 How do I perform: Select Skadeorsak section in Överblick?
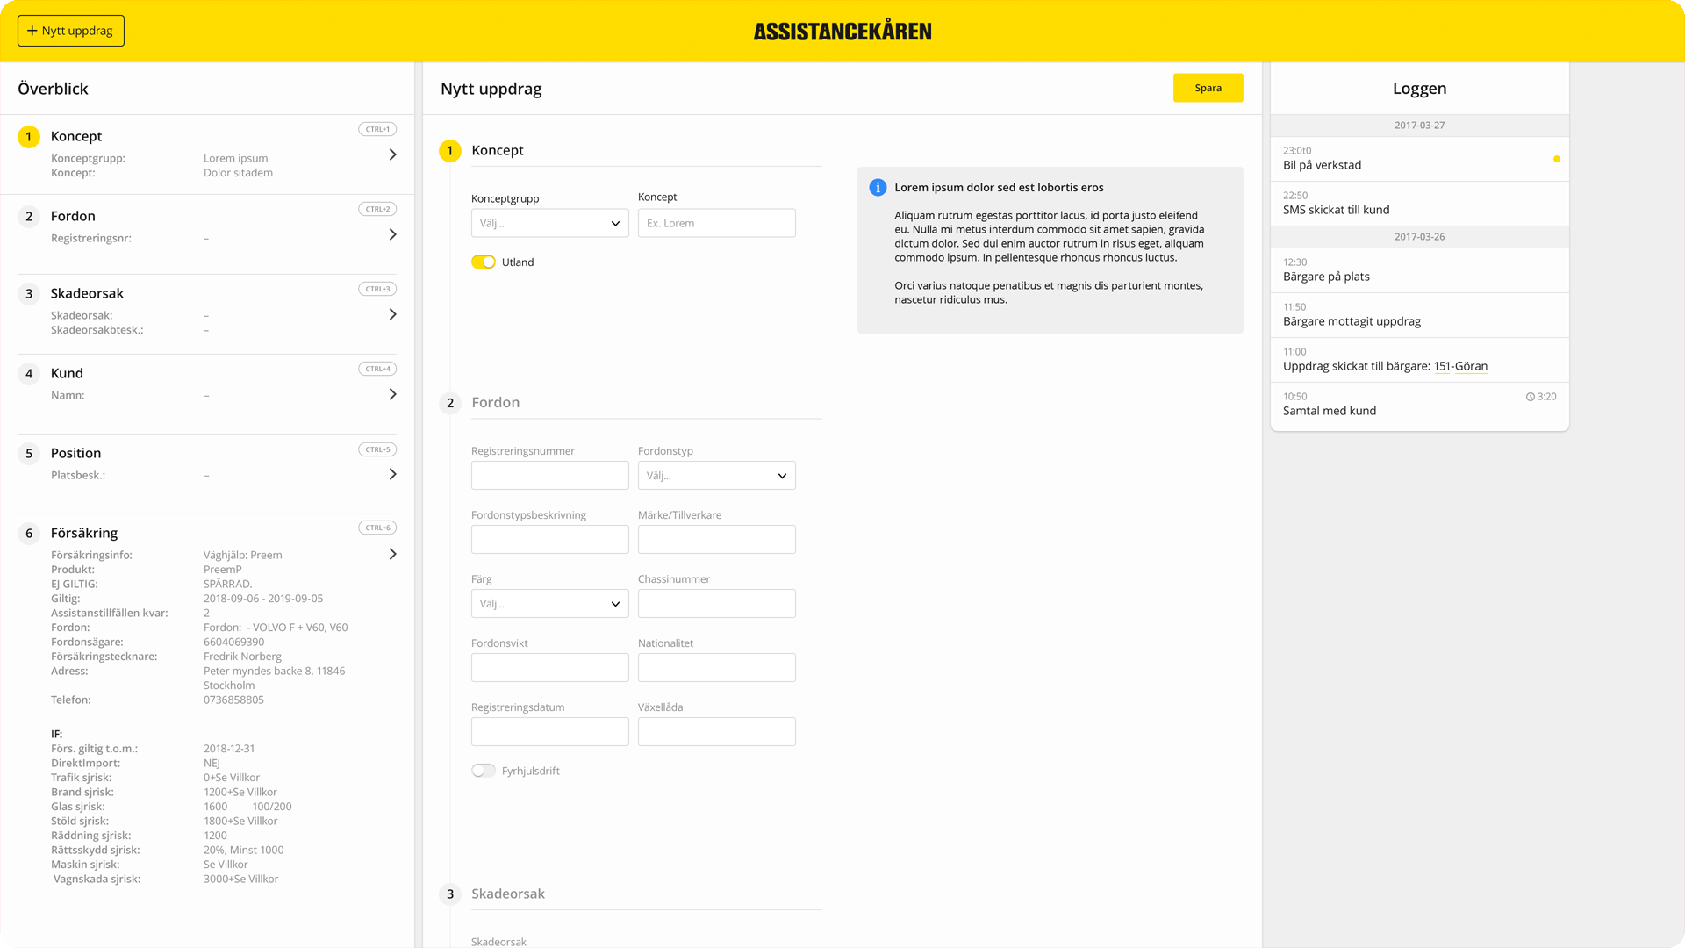[x=207, y=314]
